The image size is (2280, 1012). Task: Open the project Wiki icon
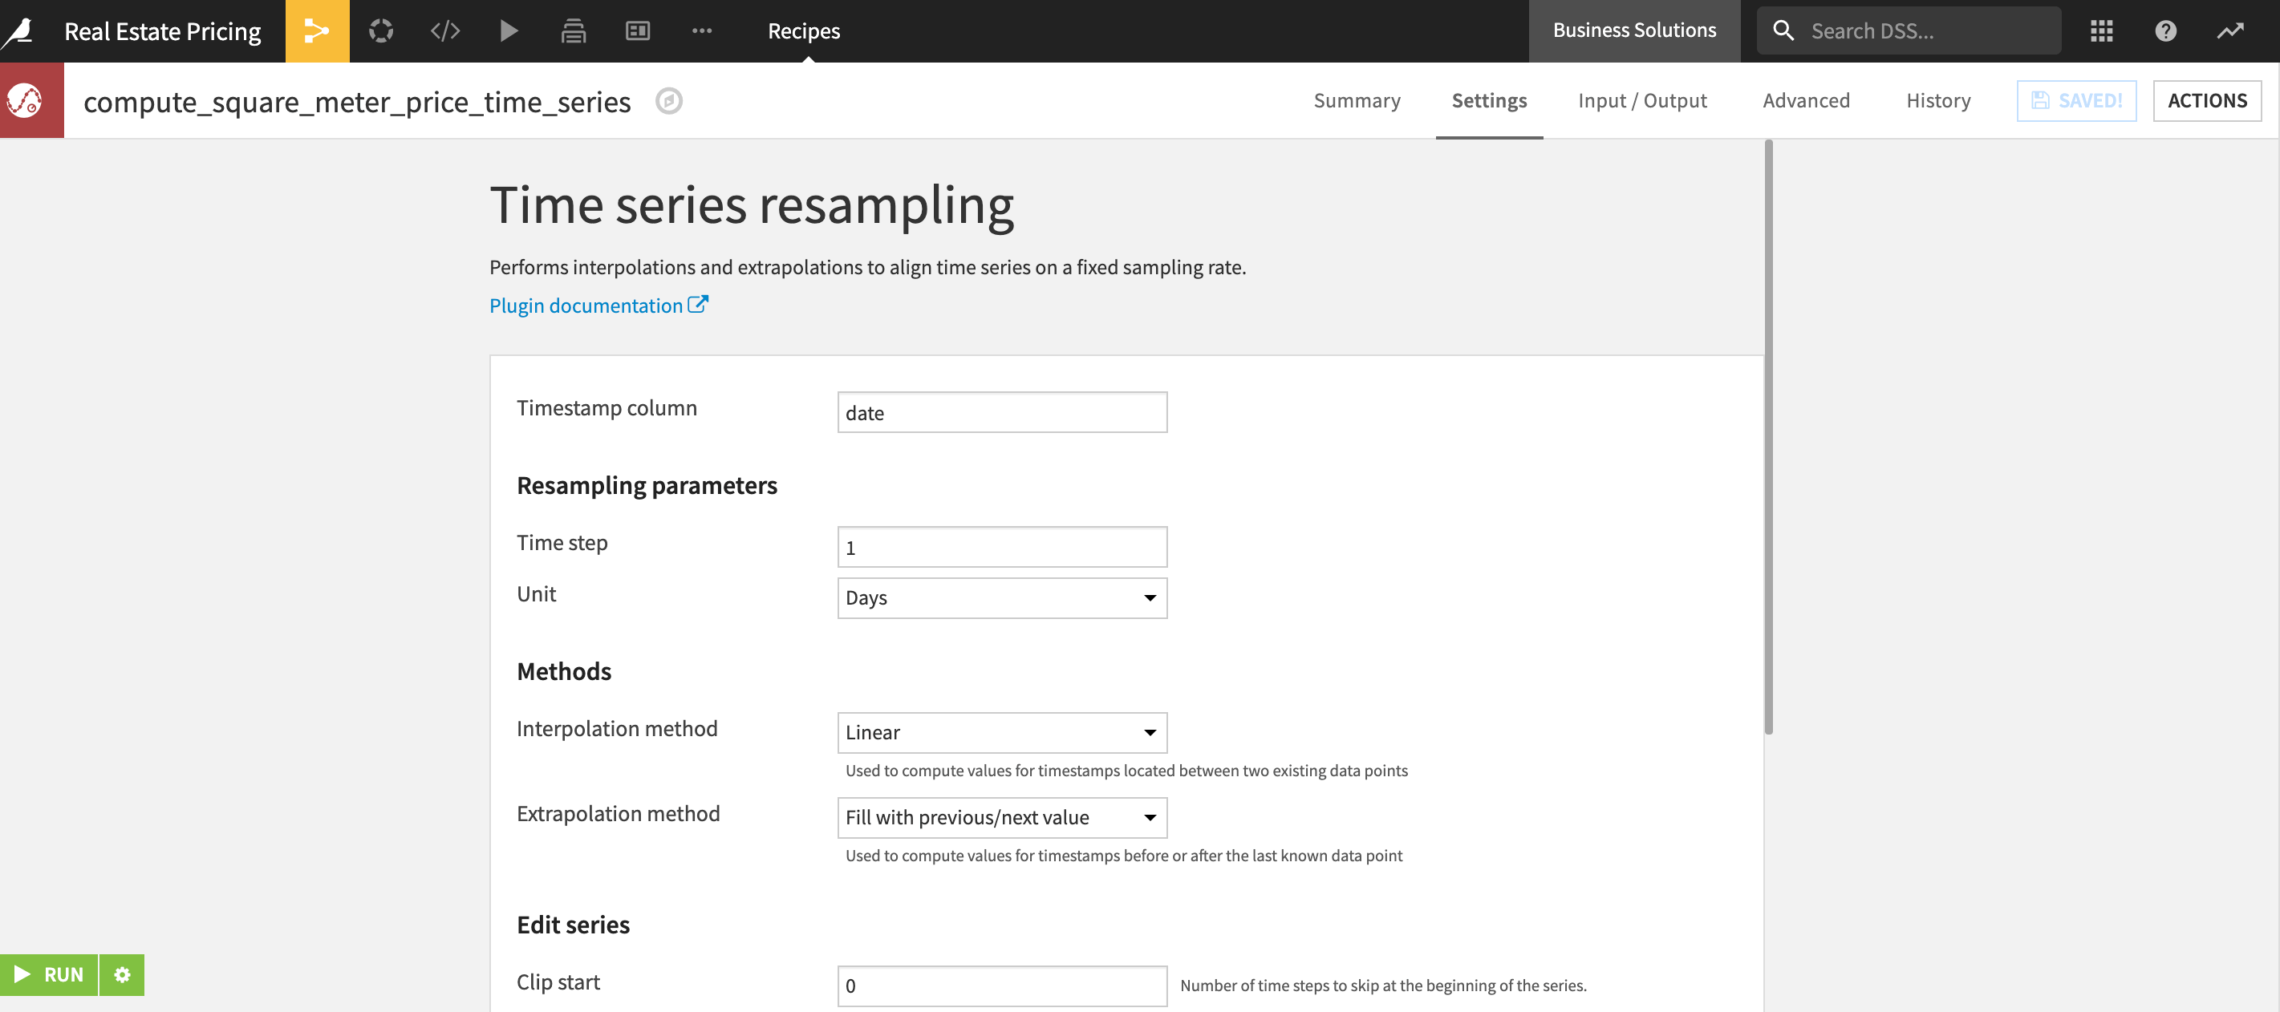pos(573,30)
